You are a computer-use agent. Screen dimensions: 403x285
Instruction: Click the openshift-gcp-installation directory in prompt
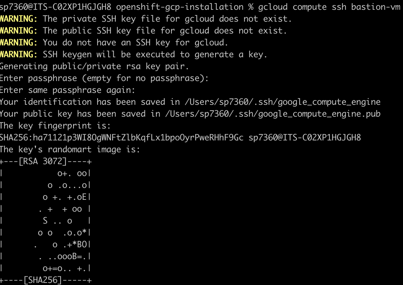pyautogui.click(x=180, y=7)
